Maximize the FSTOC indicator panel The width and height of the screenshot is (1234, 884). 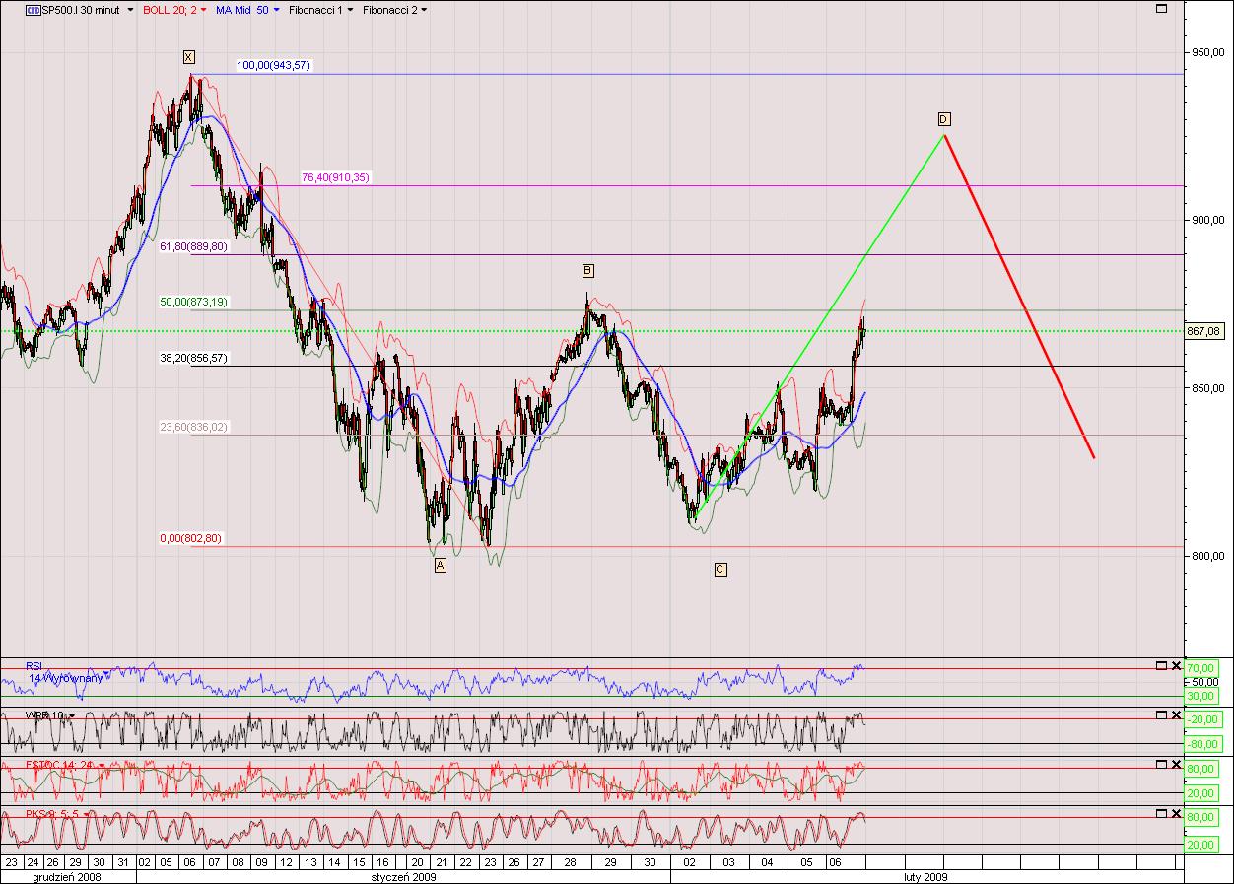click(1161, 764)
